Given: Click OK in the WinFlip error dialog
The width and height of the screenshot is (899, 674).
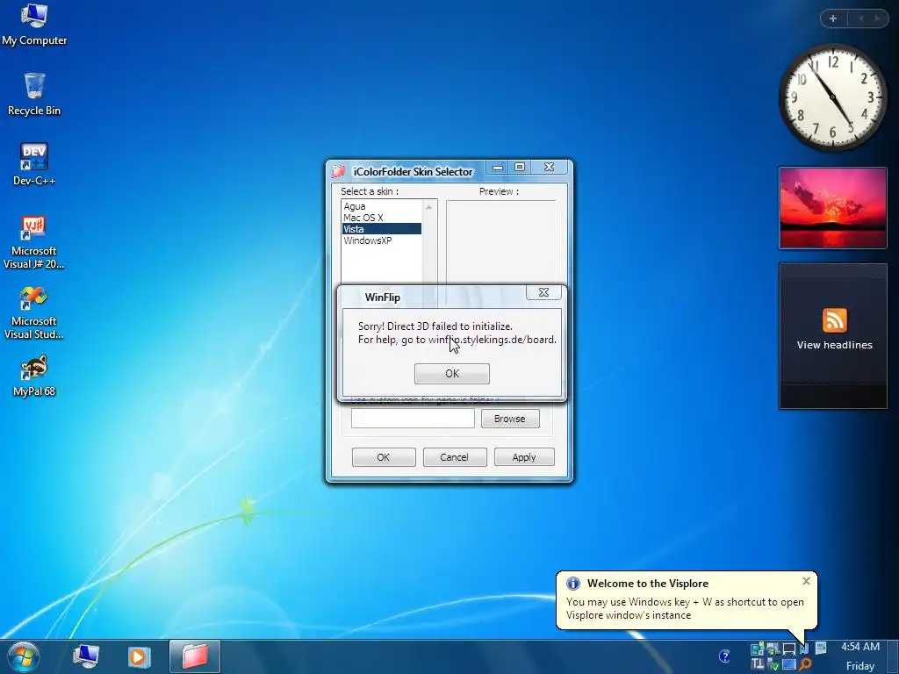Looking at the screenshot, I should [452, 374].
